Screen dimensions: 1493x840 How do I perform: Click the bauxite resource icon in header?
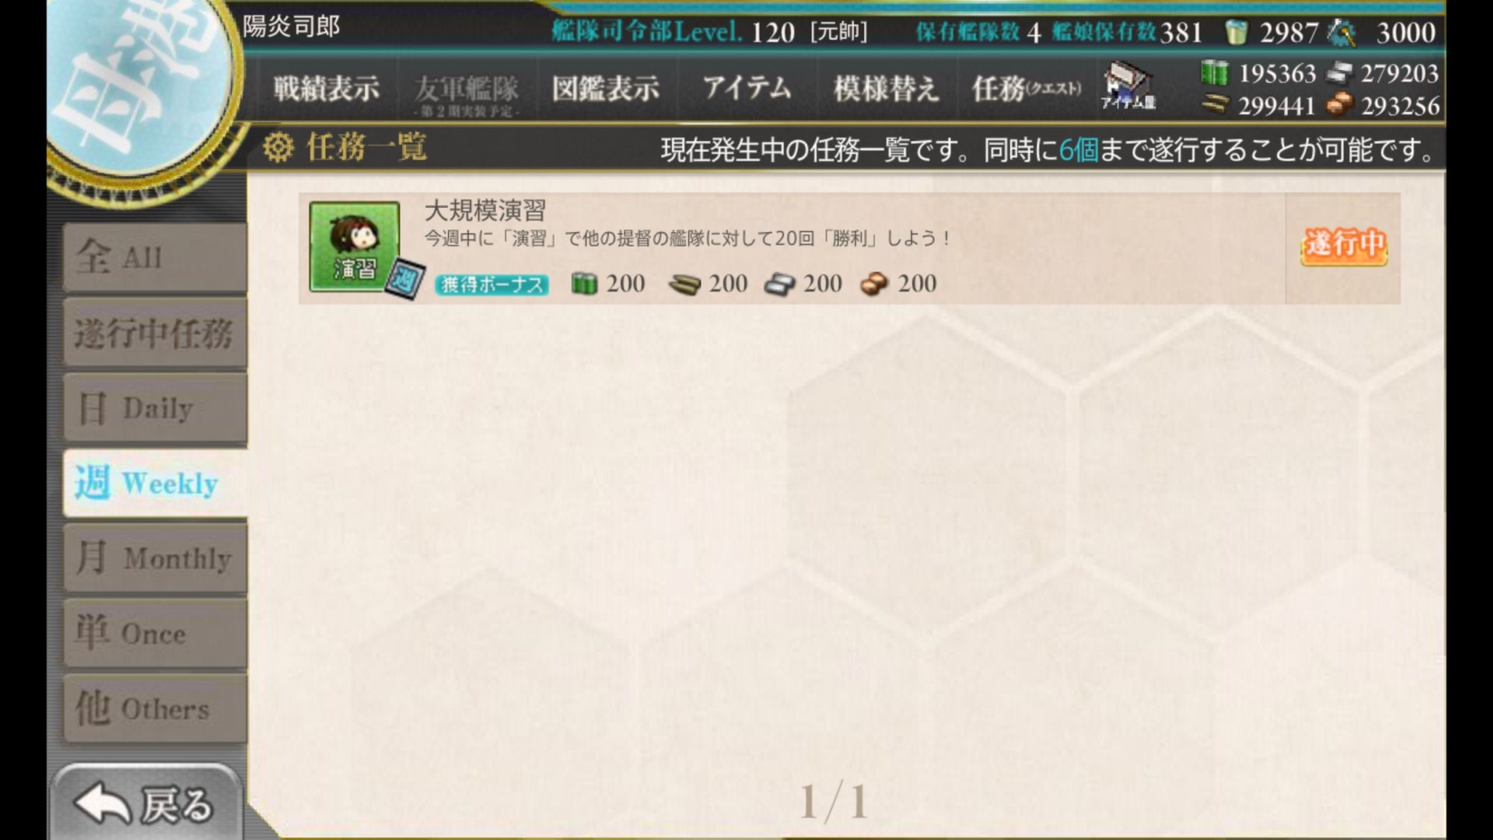pyautogui.click(x=1339, y=105)
